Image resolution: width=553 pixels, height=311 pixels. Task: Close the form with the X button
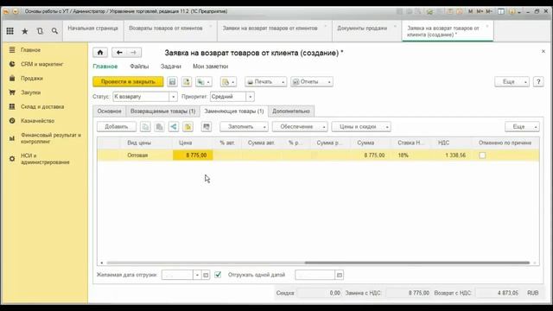tap(543, 52)
